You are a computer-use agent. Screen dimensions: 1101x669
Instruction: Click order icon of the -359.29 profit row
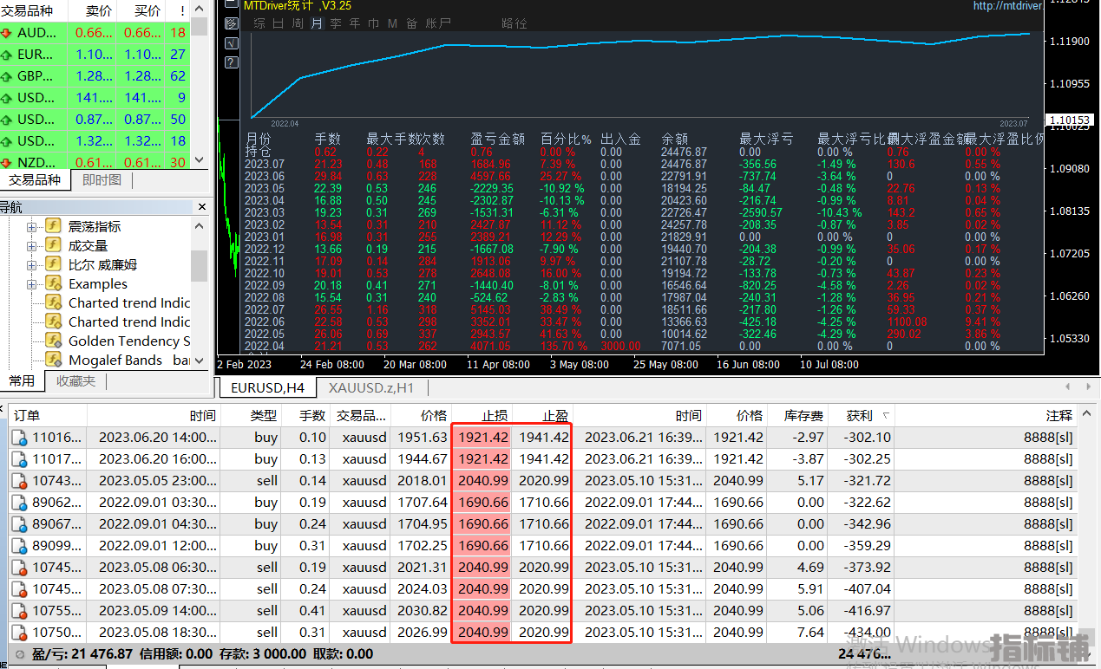20,546
